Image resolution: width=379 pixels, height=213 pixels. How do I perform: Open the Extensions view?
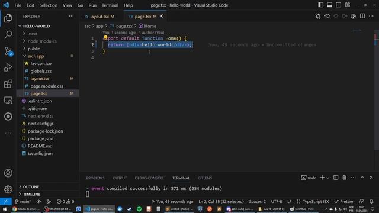pyautogui.click(x=8, y=84)
